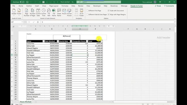Click the grid icon in Quick Access toolbar
This screenshot has height=105, width=187.
coord(44,2)
